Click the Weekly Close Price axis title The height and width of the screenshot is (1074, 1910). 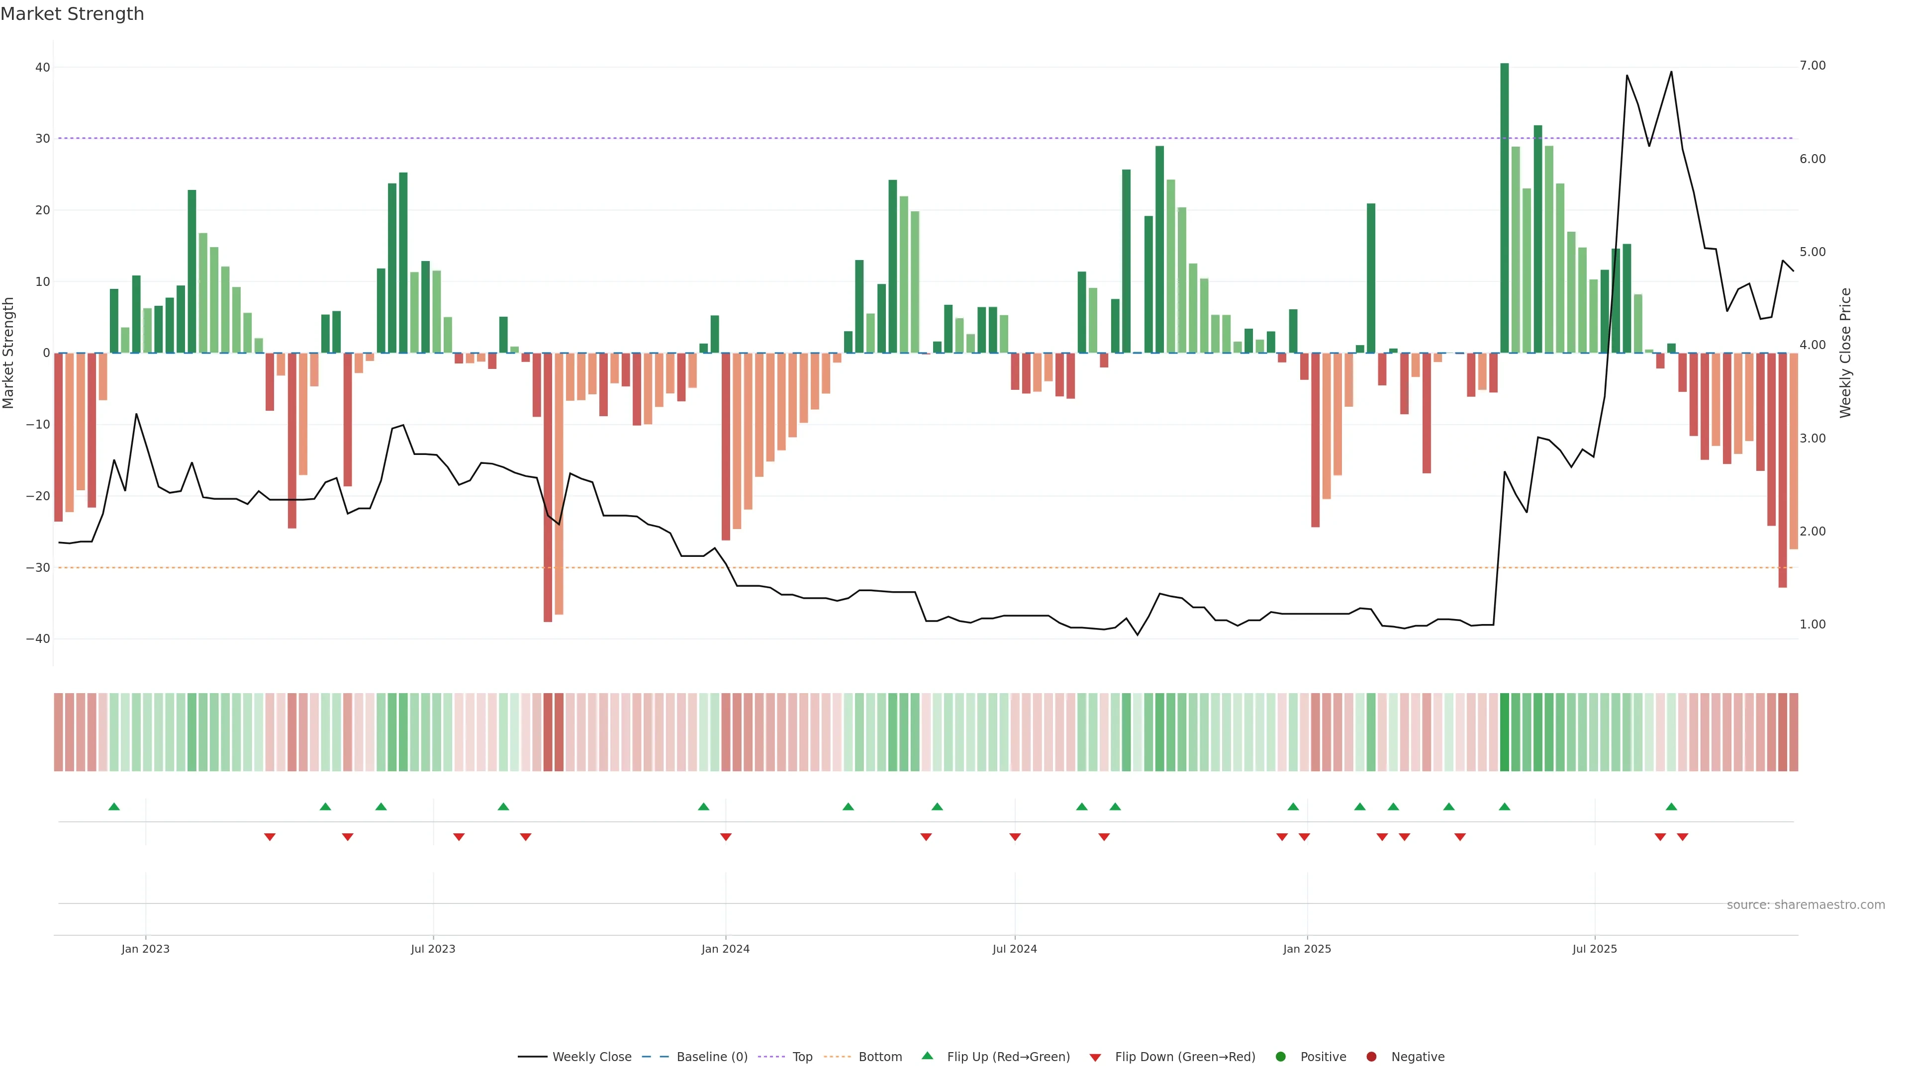click(x=1845, y=353)
